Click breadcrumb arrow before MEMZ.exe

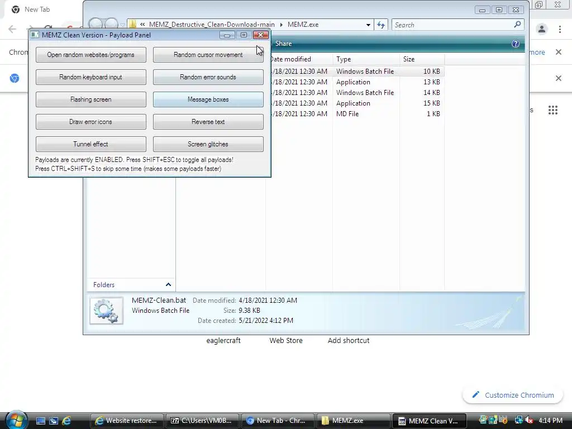point(282,25)
